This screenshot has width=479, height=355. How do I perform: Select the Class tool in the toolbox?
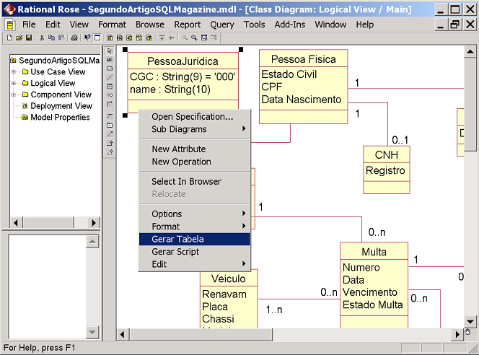tap(110, 87)
